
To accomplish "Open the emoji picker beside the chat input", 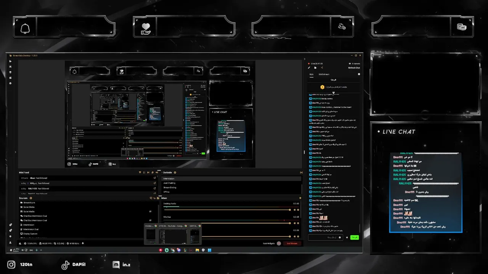I will click(x=340, y=237).
